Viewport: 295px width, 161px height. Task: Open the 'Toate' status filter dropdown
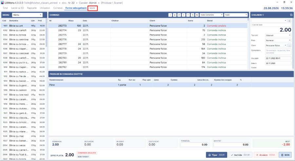(x=236, y=15)
